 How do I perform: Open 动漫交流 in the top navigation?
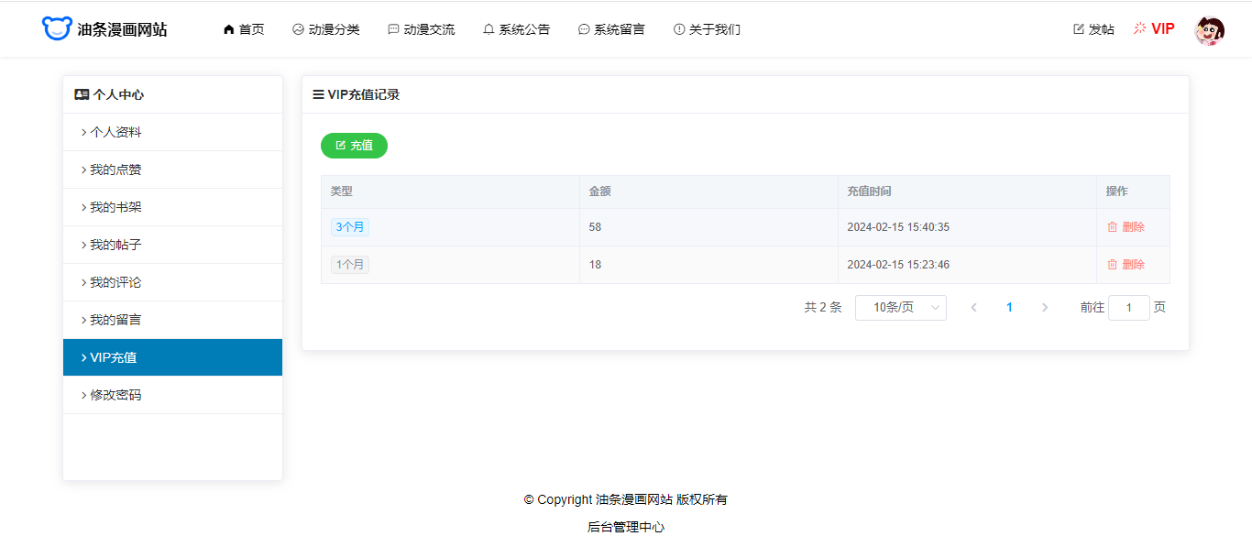(421, 29)
